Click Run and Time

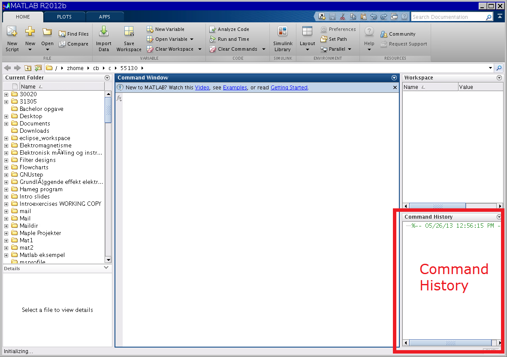pos(229,39)
